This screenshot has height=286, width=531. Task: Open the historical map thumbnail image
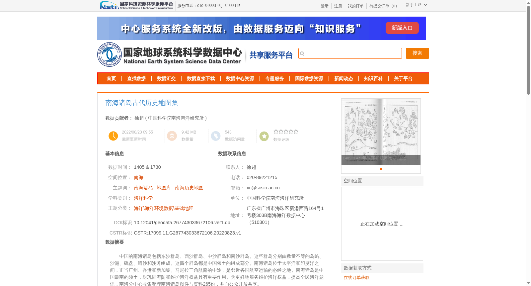pyautogui.click(x=381, y=132)
